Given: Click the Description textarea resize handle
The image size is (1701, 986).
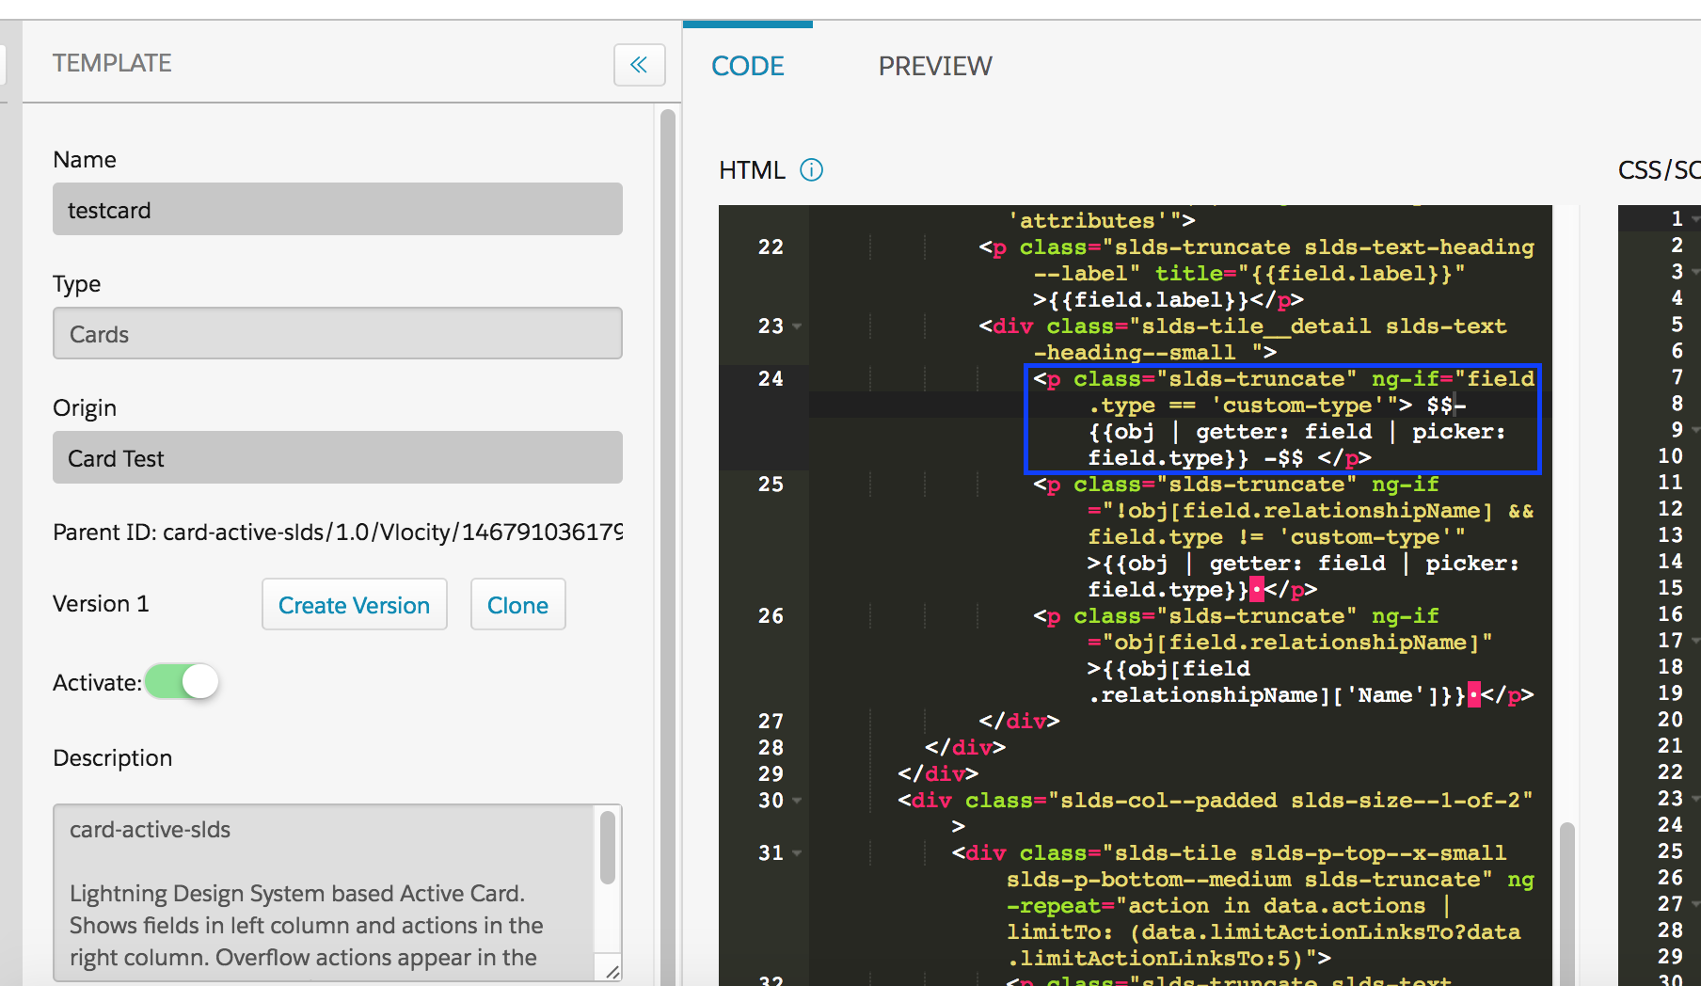Looking at the screenshot, I should click(612, 972).
